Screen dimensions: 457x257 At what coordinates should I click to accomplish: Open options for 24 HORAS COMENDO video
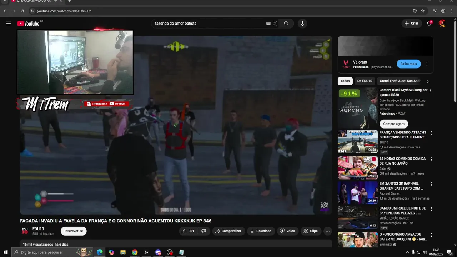click(x=431, y=159)
